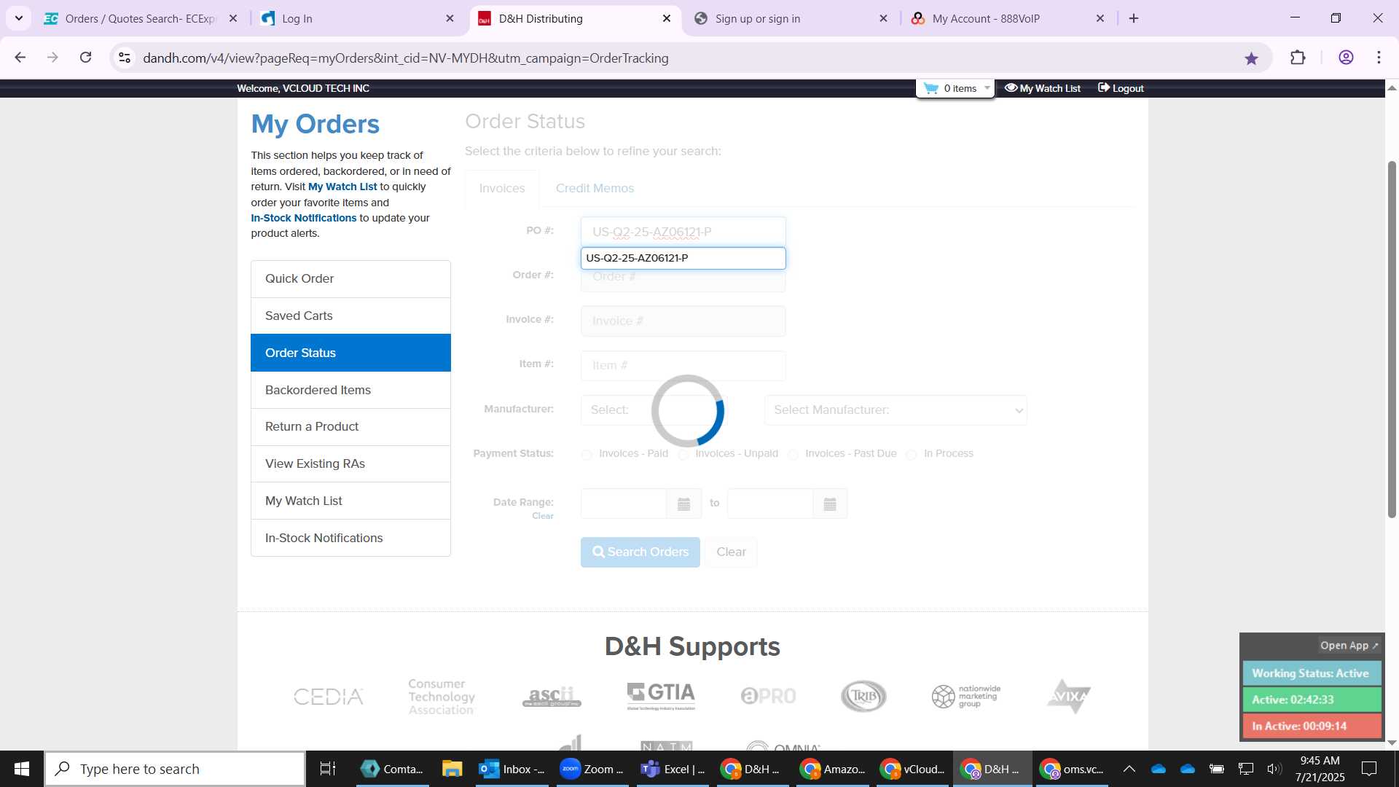Screen dimensions: 1399x787
Task: Open the tab search chevron
Action: coord(19,18)
